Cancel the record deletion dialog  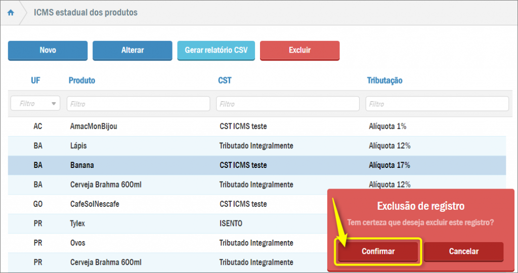pos(463,251)
